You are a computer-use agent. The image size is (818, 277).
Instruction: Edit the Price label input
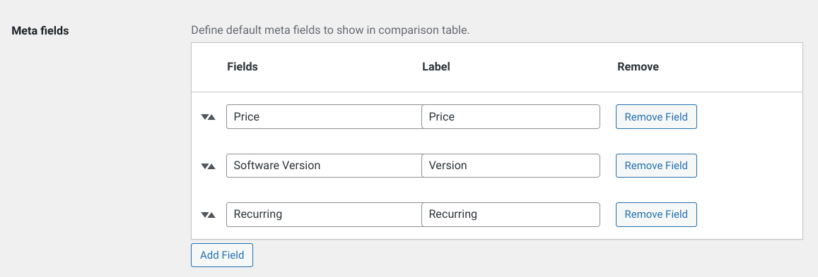point(510,117)
